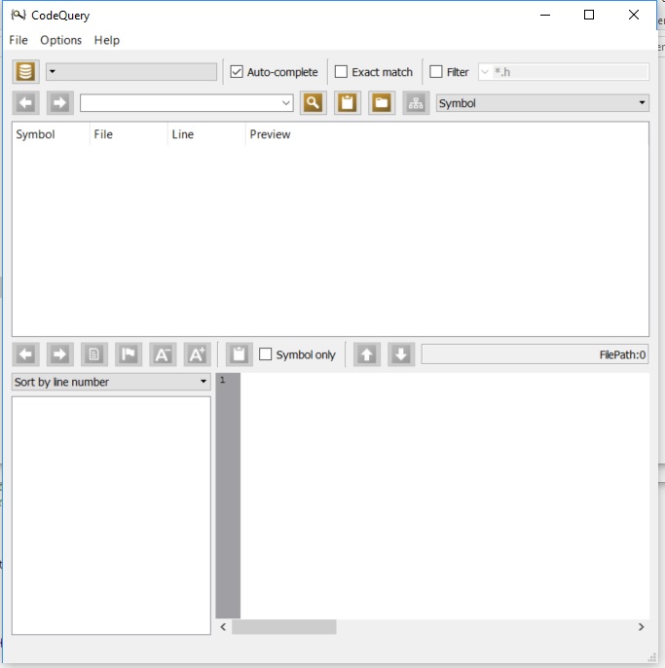Click the open database icon
This screenshot has width=665, height=668.
click(x=26, y=72)
